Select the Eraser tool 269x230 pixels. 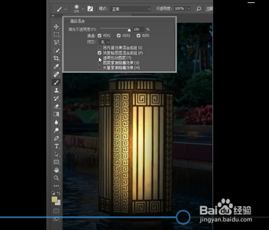tap(56, 106)
